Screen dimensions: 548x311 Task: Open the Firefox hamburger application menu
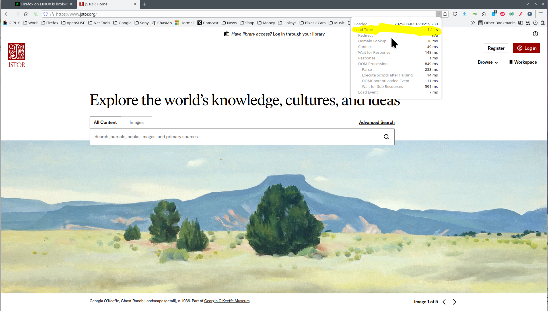pyautogui.click(x=541, y=14)
